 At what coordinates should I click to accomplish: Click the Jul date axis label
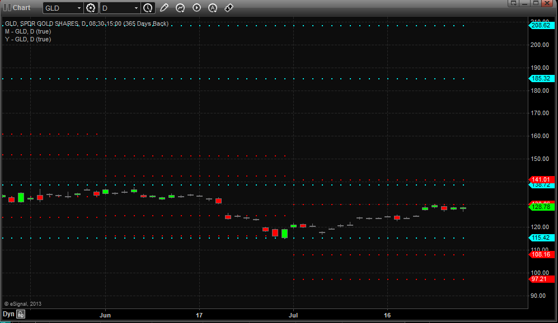tap(293, 315)
